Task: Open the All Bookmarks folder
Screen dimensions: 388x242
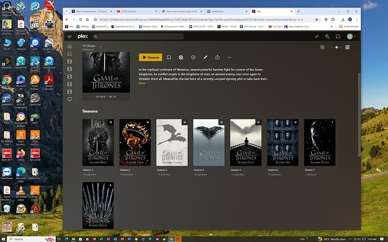Action: (x=349, y=26)
